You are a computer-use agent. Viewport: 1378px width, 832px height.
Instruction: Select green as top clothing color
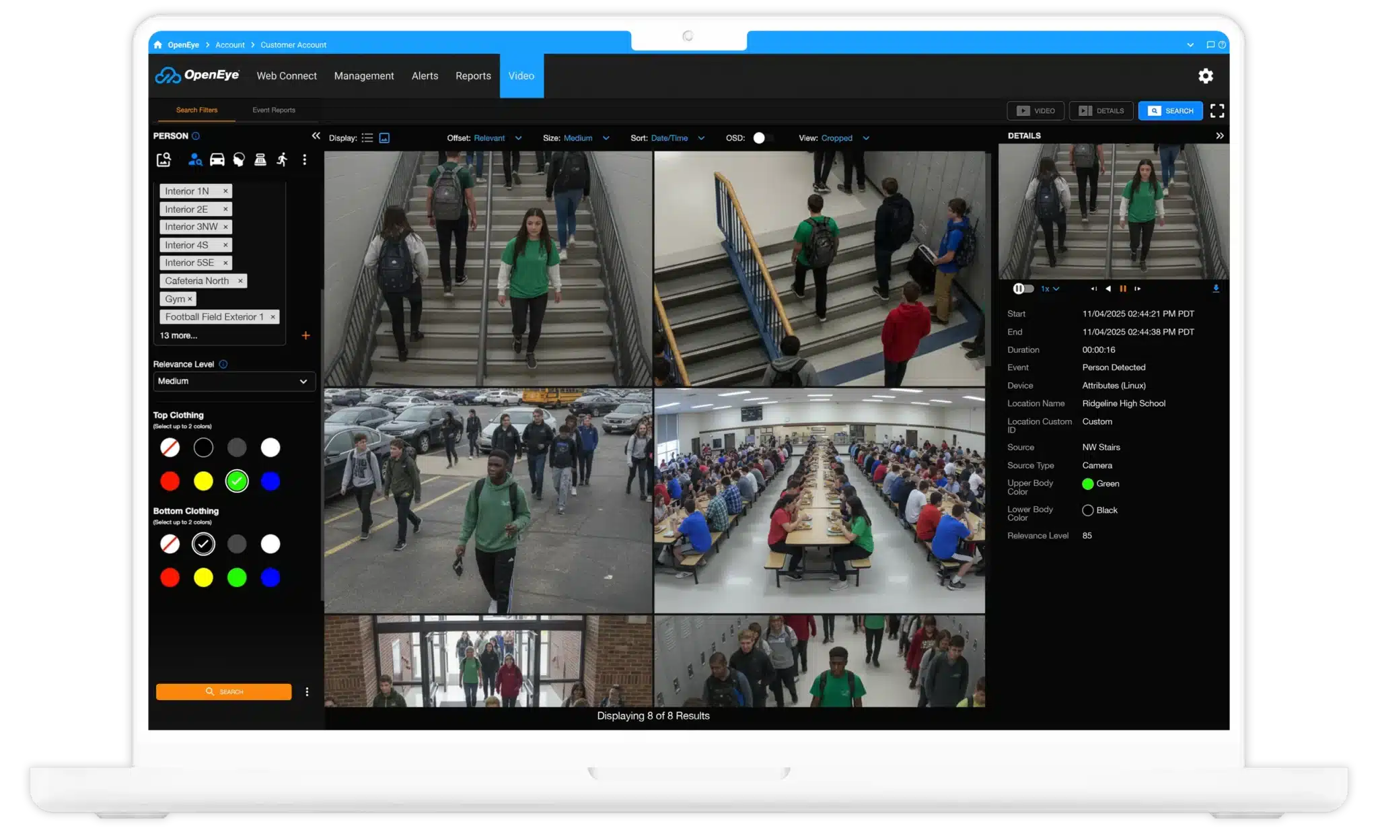pos(237,481)
